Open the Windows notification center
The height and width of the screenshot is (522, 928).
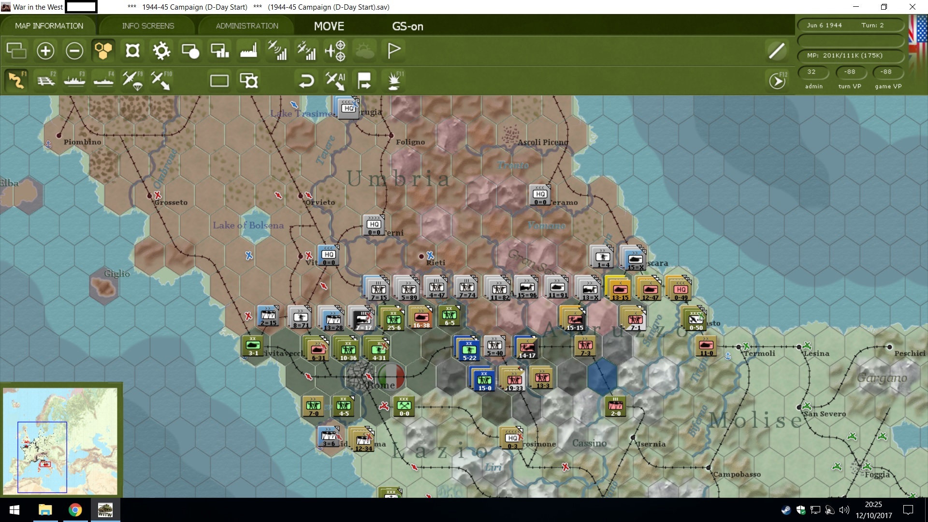tap(908, 510)
